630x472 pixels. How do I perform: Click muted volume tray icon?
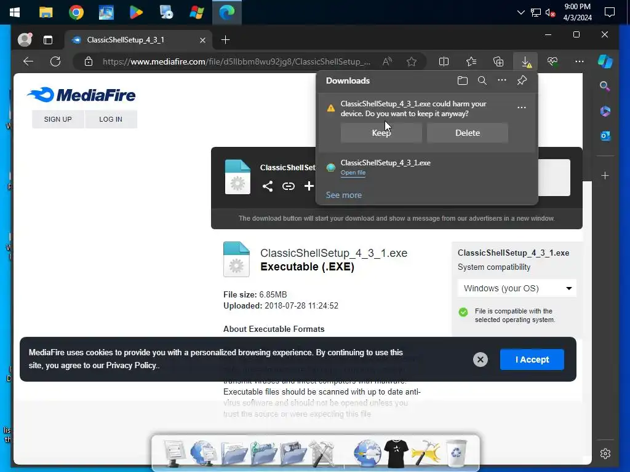tap(550, 12)
